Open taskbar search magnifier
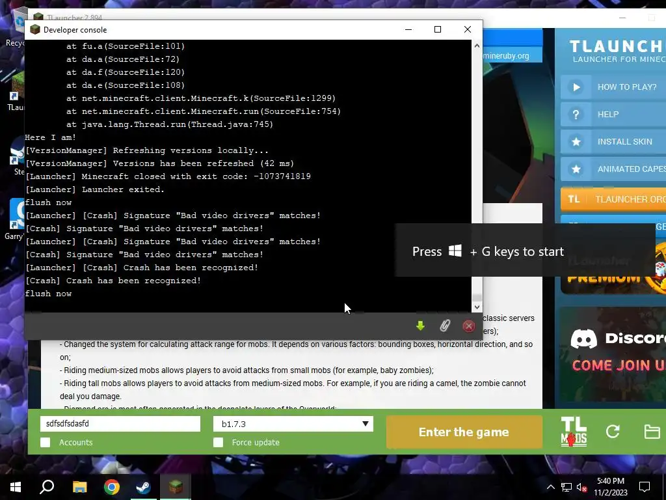This screenshot has height=500, width=666. [47, 487]
